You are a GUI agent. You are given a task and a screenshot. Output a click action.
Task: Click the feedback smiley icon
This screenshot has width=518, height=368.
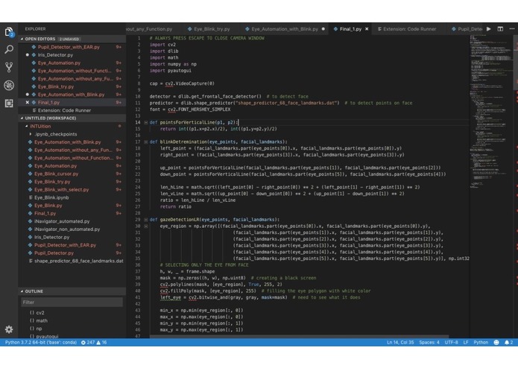(x=496, y=343)
